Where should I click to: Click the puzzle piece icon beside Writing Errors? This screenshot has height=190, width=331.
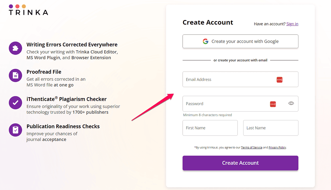point(15,48)
